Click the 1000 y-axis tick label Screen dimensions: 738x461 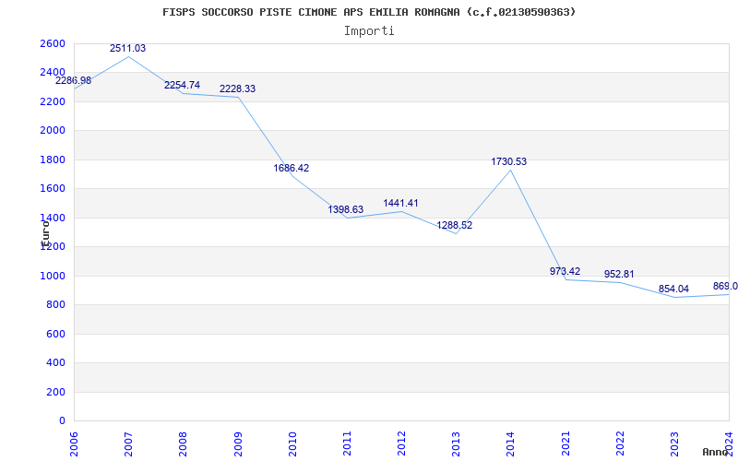point(53,276)
